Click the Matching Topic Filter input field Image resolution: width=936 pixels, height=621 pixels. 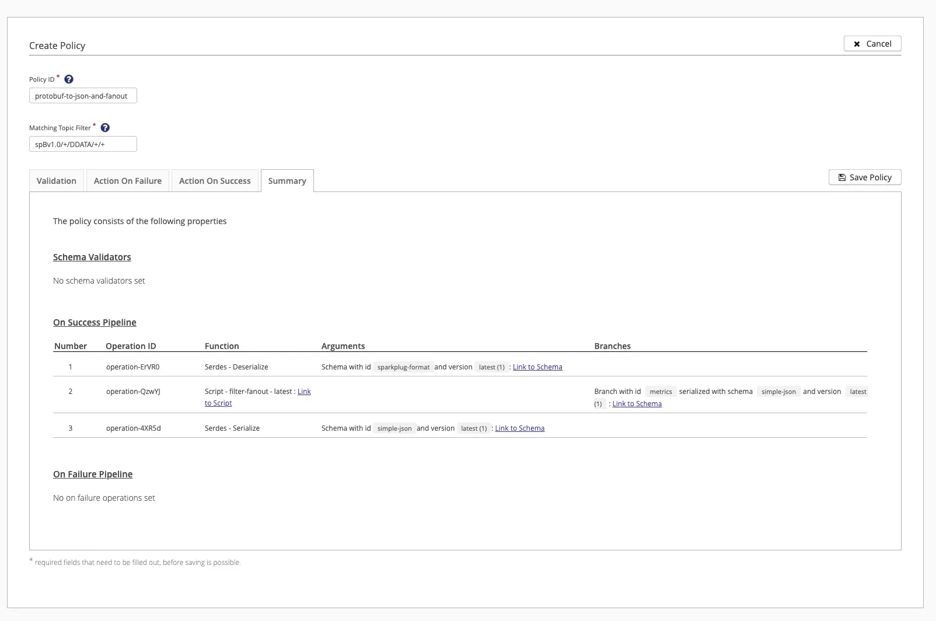click(83, 144)
